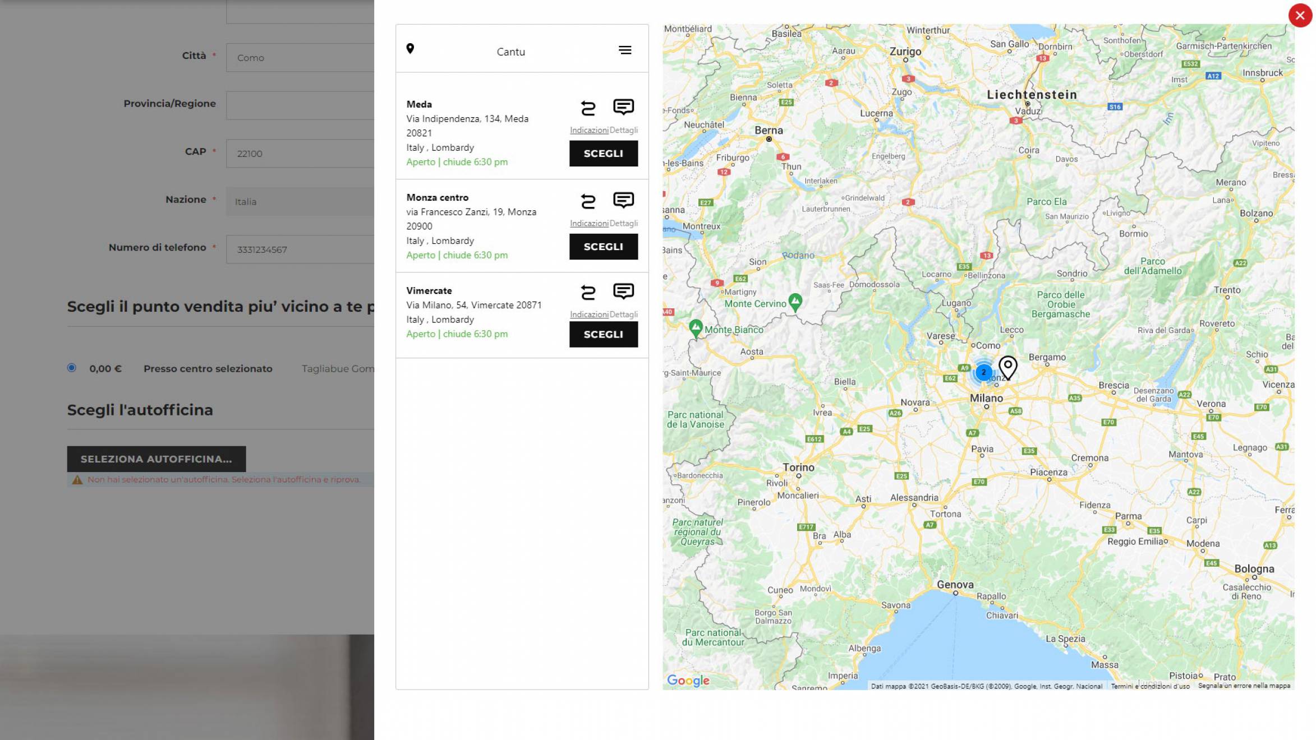Open Termini e condizioni d'uso link
The width and height of the screenshot is (1316, 740).
pos(1150,686)
